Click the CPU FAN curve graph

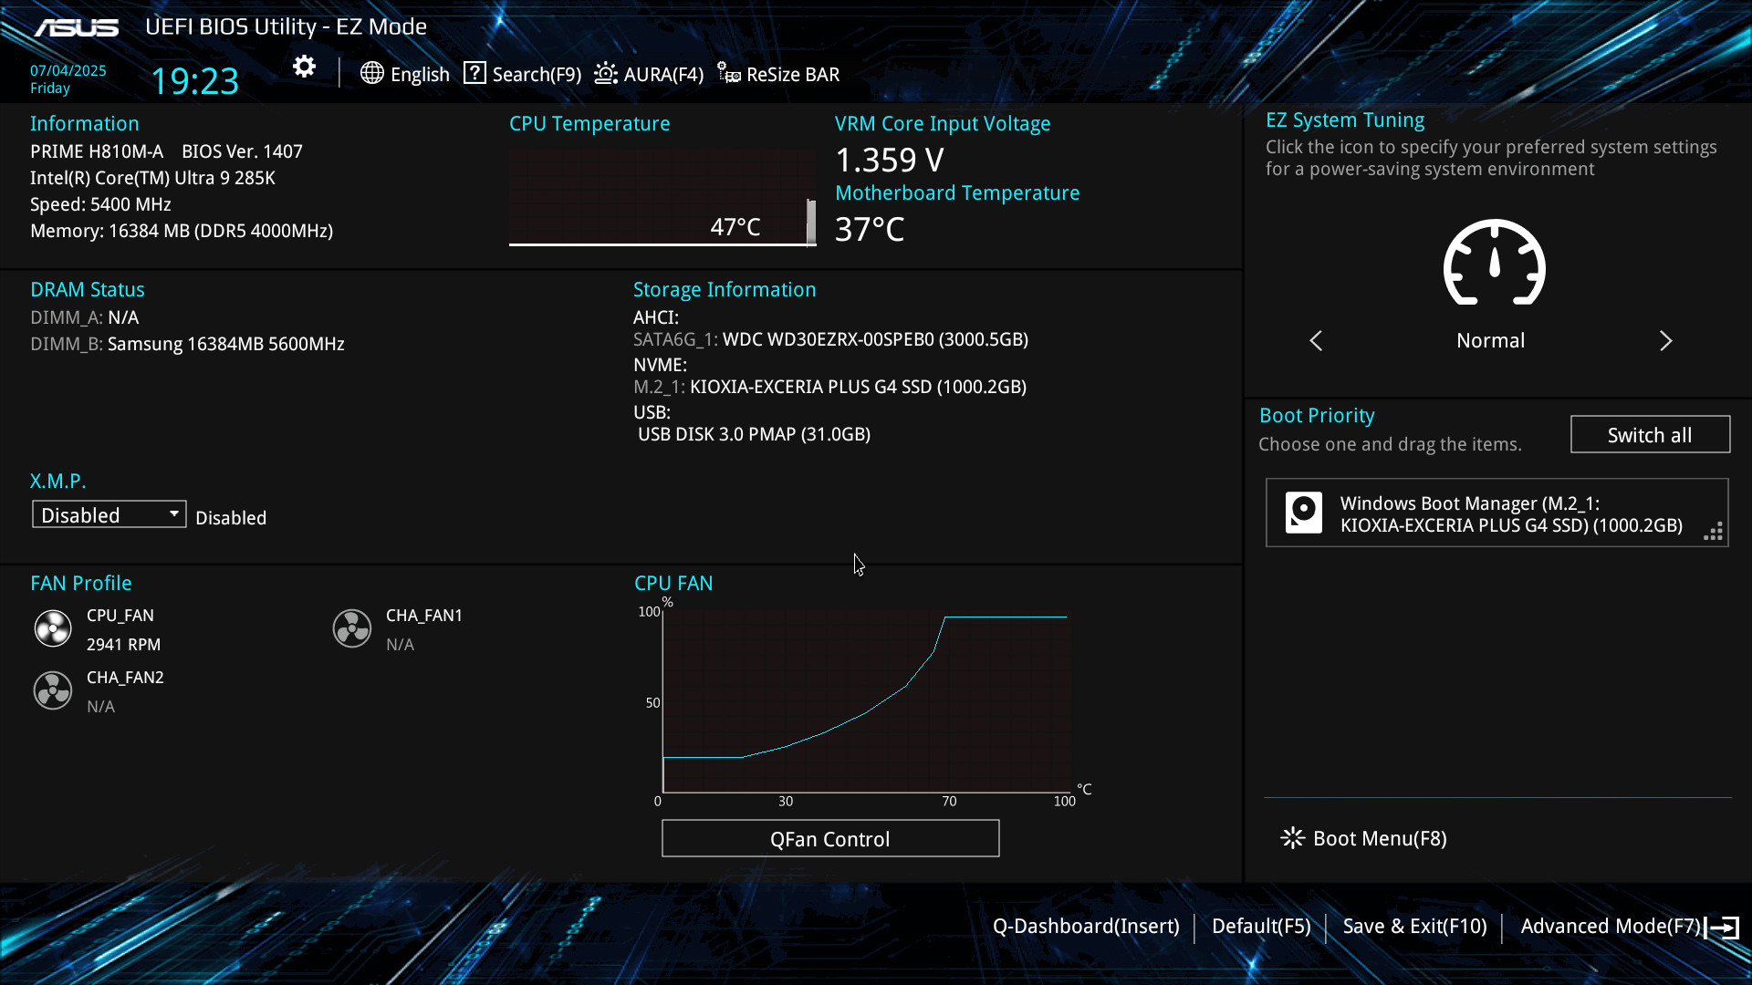865,700
